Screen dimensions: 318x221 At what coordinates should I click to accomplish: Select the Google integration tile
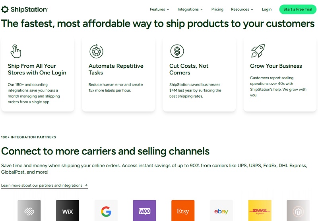(x=106, y=211)
